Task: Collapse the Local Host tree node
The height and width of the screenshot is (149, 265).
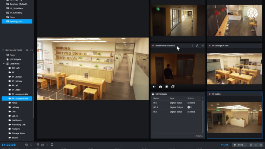Action: [x=4, y=64]
